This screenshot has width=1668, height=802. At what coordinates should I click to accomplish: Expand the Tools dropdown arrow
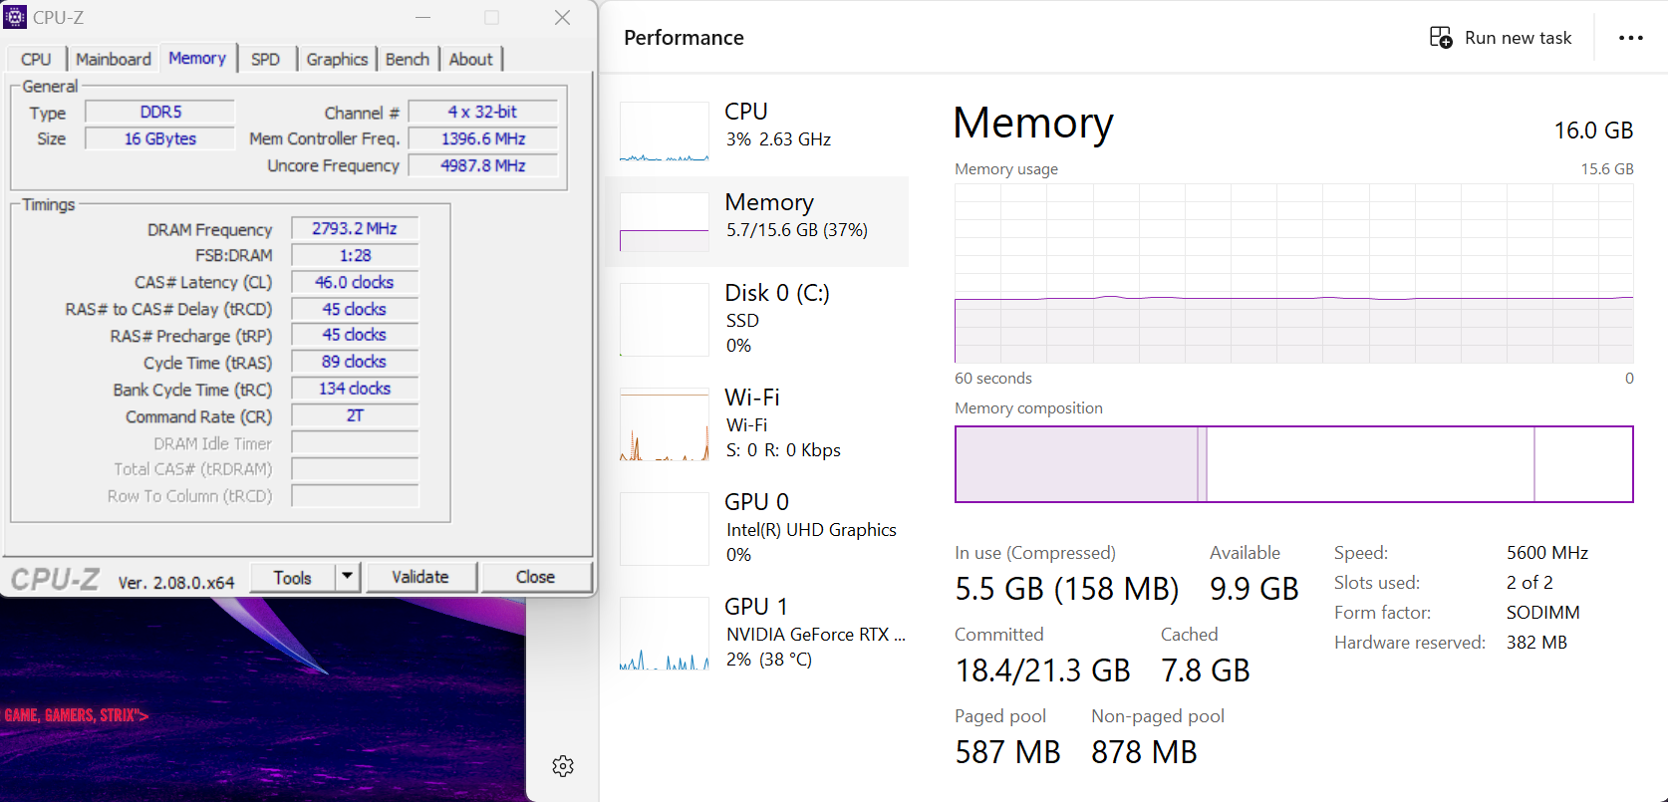click(x=347, y=577)
